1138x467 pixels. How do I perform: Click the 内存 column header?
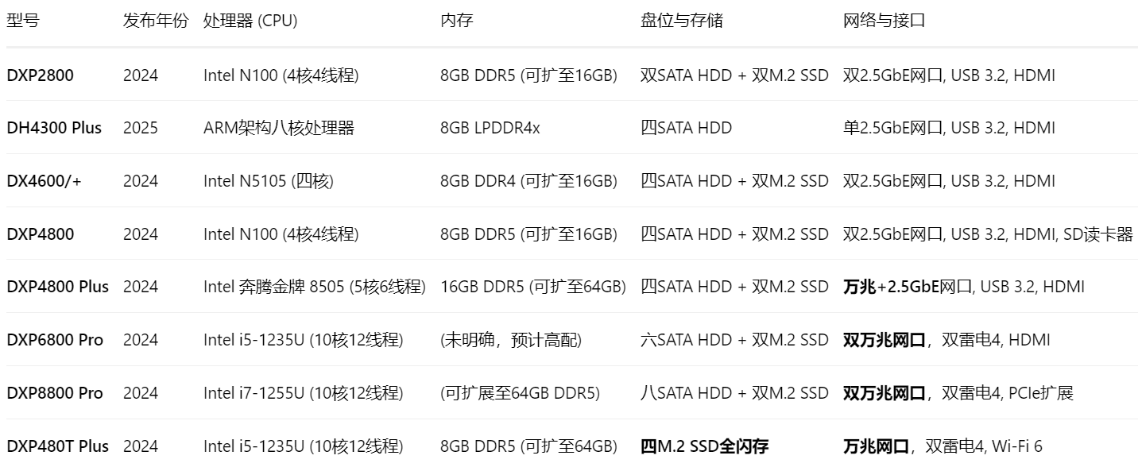tap(456, 21)
